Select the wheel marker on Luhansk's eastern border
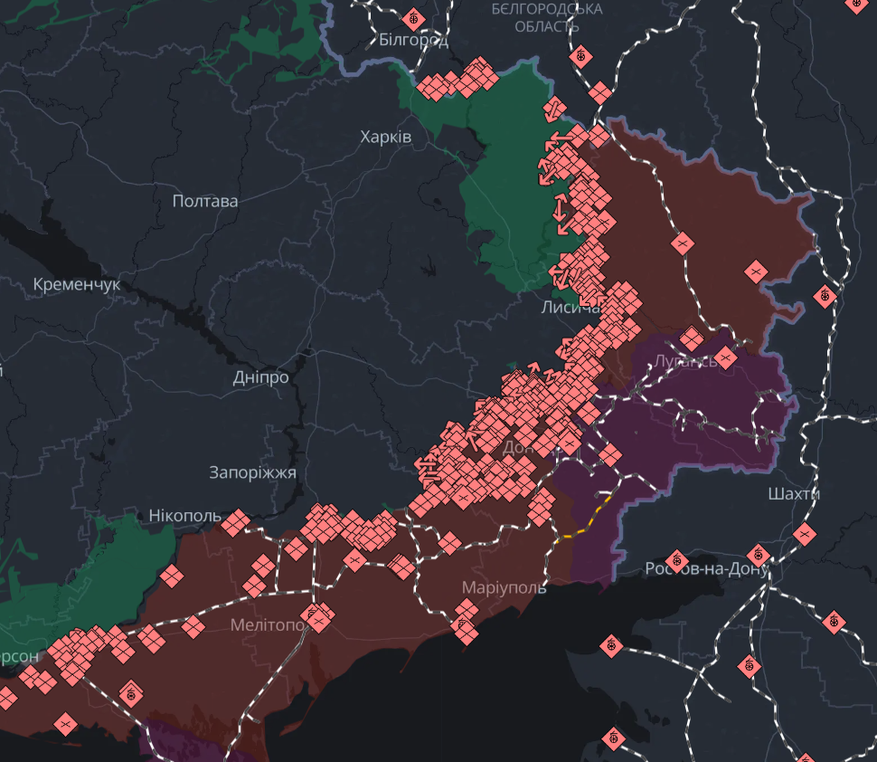 pyautogui.click(x=825, y=296)
